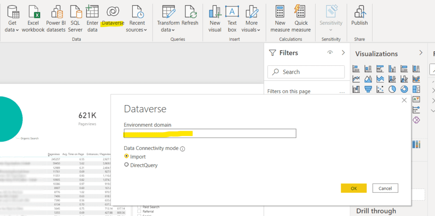This screenshot has height=216, width=435.
Task: Choose SQL Server data source
Action: coord(75,19)
